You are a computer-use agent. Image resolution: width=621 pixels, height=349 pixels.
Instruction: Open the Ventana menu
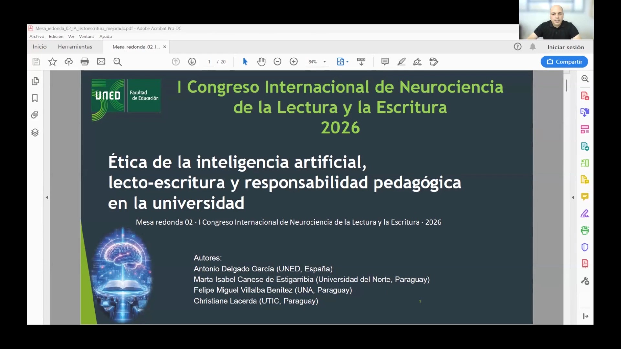tap(87, 37)
